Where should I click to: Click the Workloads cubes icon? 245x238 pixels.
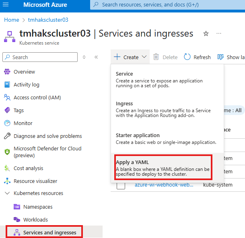tap(17, 220)
